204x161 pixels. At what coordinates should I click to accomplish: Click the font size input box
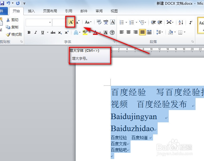point(59,23)
